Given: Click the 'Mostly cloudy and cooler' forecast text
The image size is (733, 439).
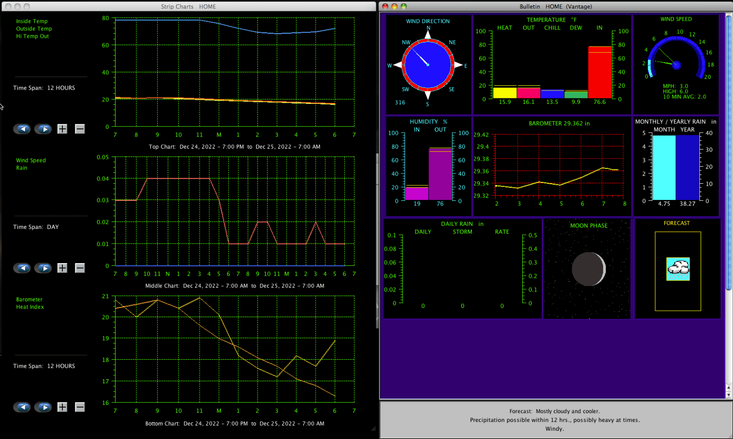Looking at the screenshot, I should (568, 411).
